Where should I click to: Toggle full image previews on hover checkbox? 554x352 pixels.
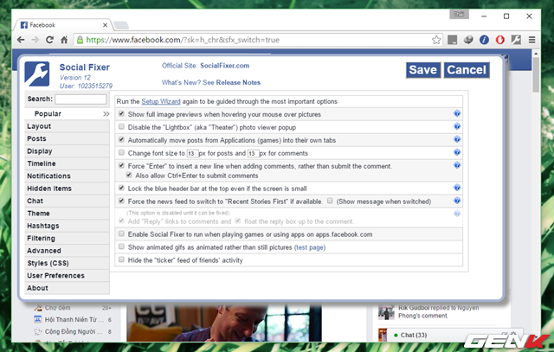[121, 113]
